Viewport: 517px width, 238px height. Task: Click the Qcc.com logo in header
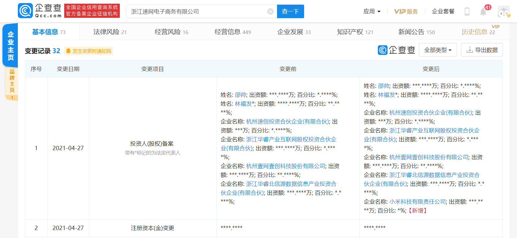40,11
